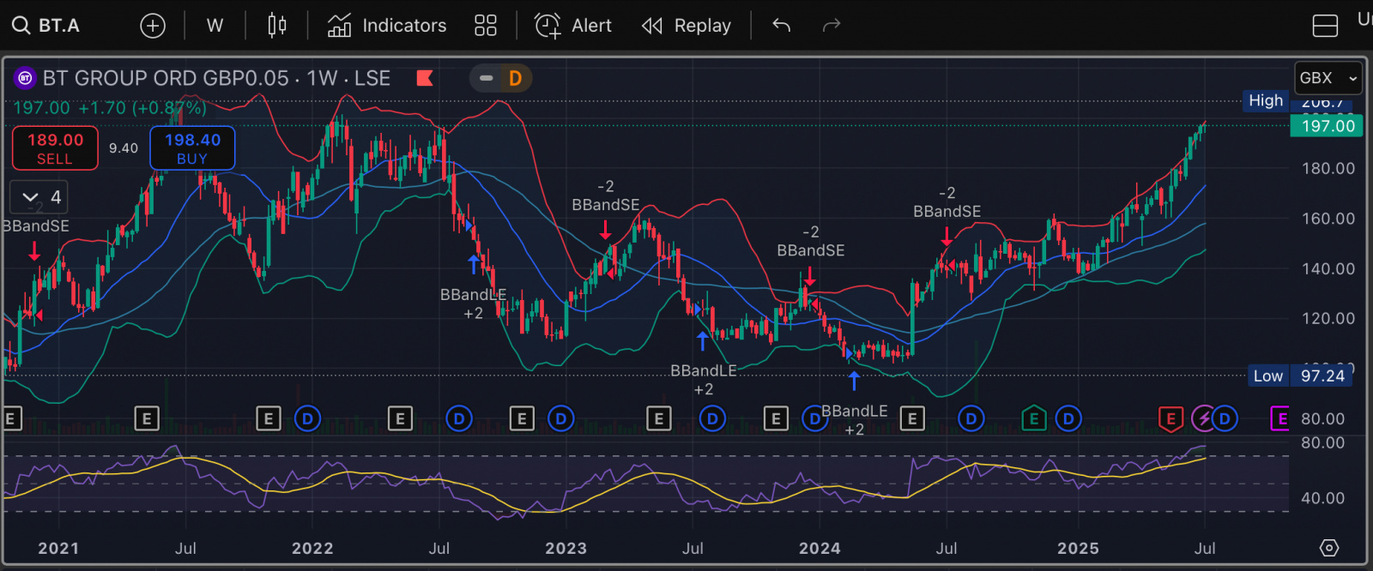Click the High price label
1373x571 pixels.
(1266, 100)
